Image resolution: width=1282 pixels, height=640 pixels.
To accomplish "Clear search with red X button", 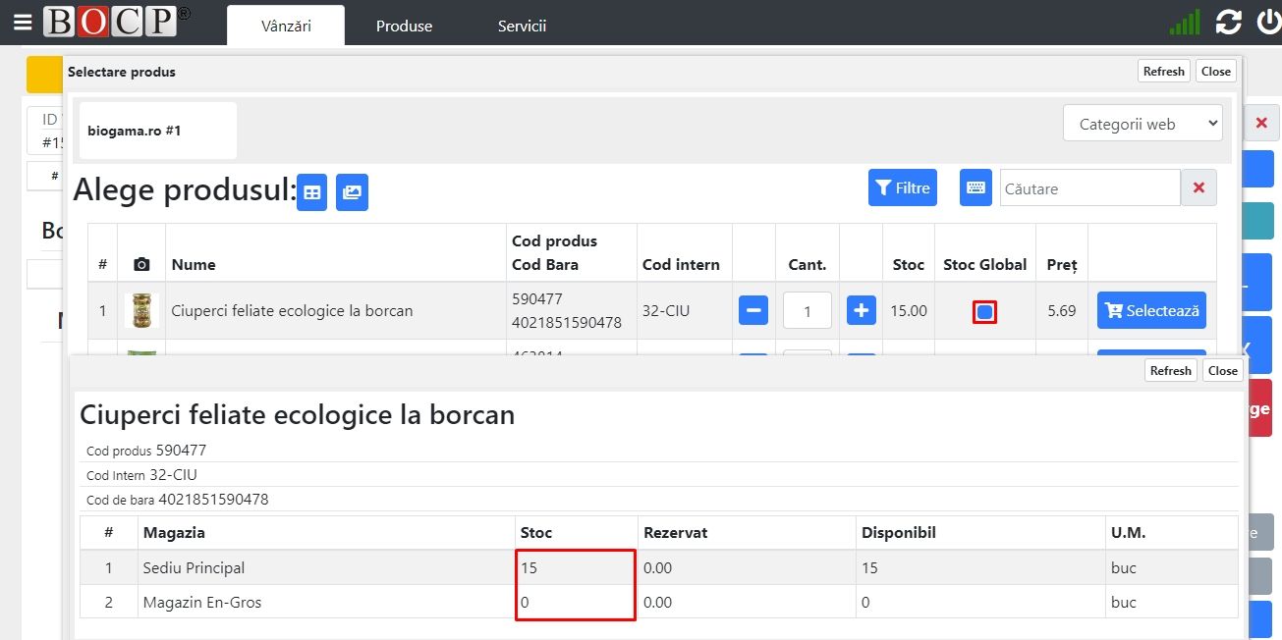I will 1198,187.
